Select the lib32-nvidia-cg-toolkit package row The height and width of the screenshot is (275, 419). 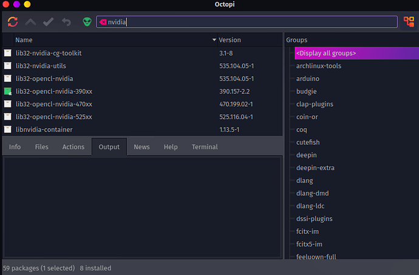[x=142, y=53]
